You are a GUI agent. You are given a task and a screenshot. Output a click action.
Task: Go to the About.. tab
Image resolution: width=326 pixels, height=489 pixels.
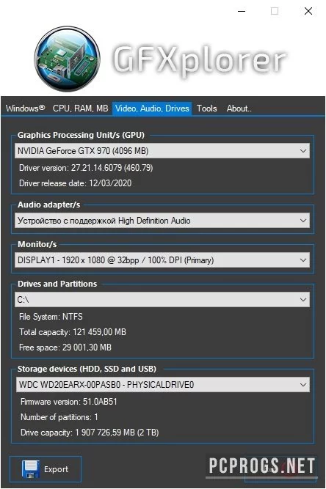239,109
